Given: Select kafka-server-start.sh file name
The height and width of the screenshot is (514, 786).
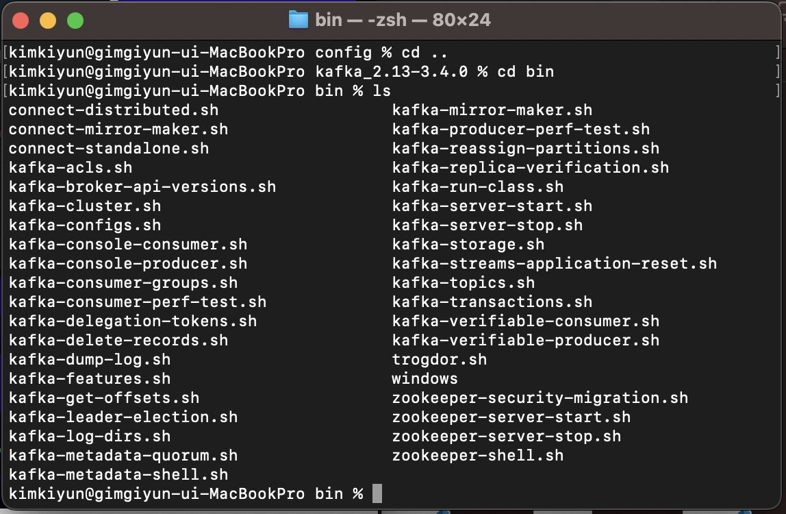Looking at the screenshot, I should click(x=492, y=206).
